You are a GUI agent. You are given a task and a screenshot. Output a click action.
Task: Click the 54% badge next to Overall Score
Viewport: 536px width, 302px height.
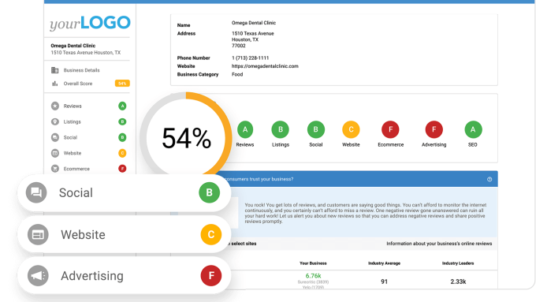(122, 84)
